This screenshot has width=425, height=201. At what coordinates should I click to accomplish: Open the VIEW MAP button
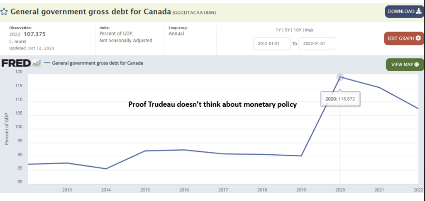[401, 65]
